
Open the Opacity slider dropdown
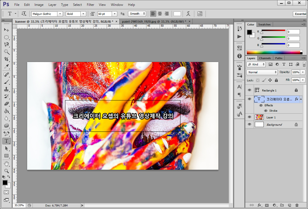click(x=303, y=72)
